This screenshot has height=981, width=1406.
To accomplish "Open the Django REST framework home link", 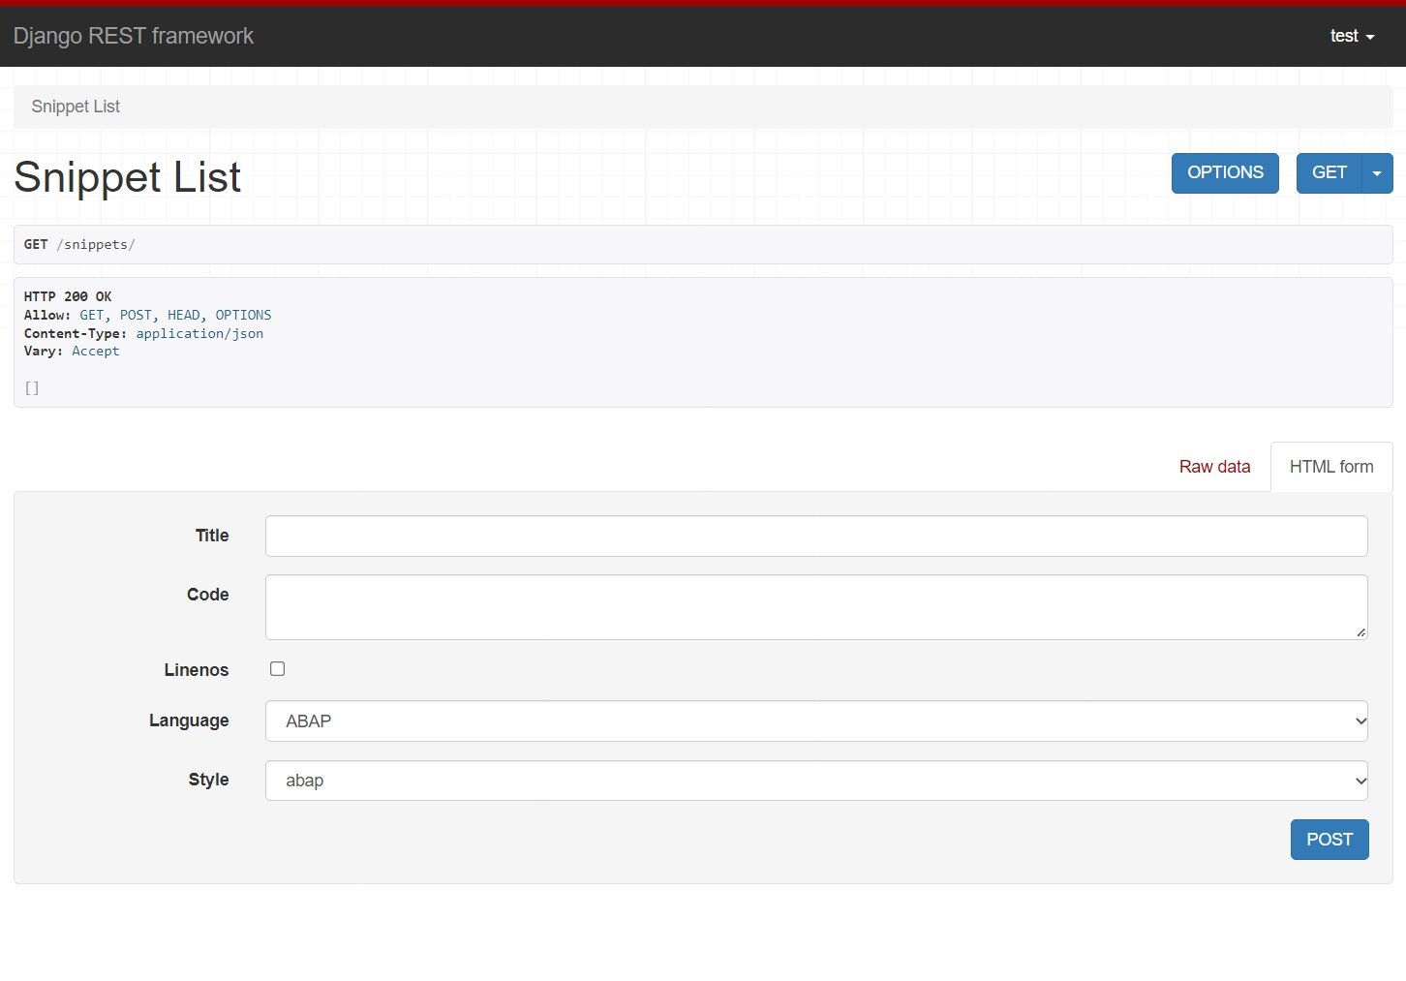I will pyautogui.click(x=133, y=36).
